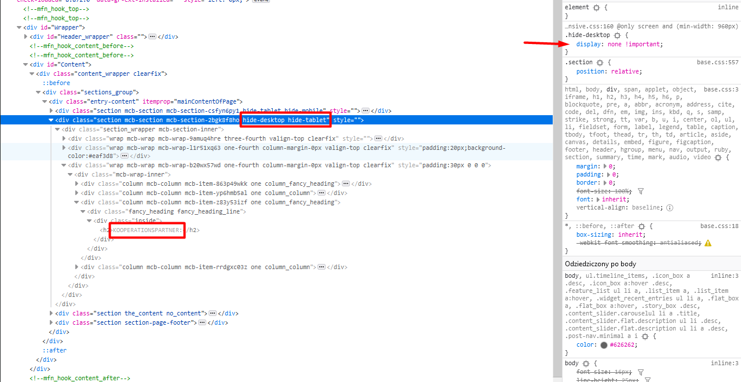Click ellipsis badge in mcb-item-yp6hmb5al row
Viewport: 741px width, 382px height.
(320, 193)
